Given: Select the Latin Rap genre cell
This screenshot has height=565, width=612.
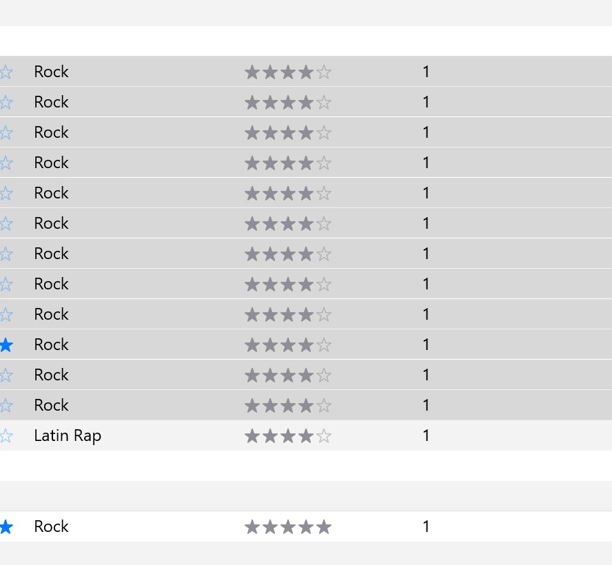Looking at the screenshot, I should pos(68,435).
